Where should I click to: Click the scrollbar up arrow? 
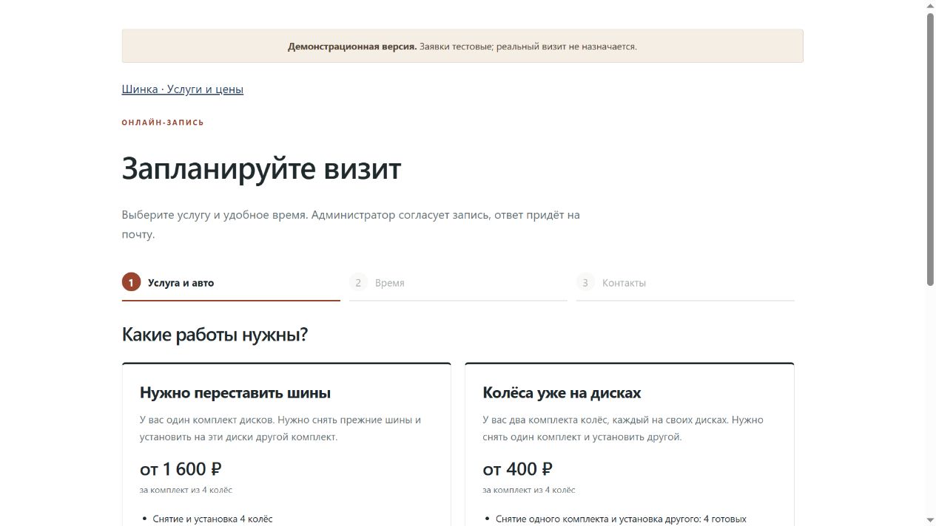[x=930, y=6]
